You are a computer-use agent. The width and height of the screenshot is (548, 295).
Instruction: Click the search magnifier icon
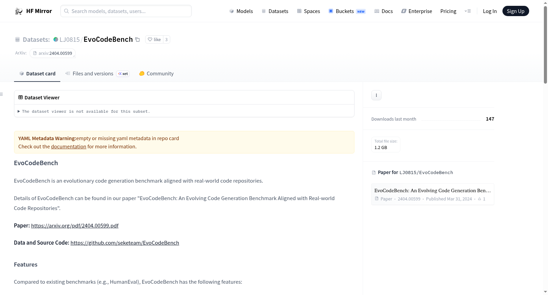pyautogui.click(x=66, y=11)
